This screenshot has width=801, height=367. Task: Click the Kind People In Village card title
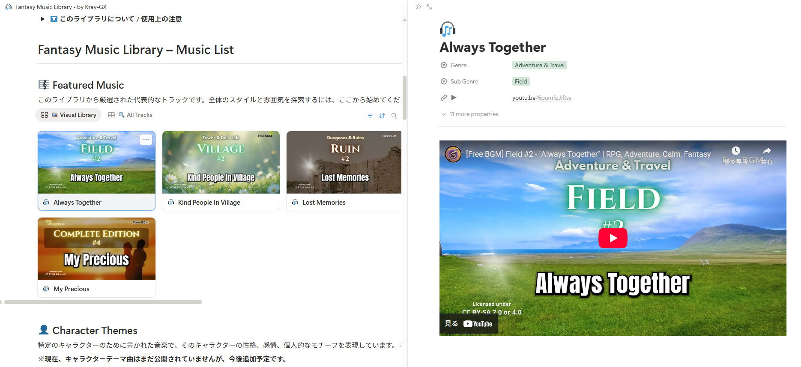coord(209,203)
